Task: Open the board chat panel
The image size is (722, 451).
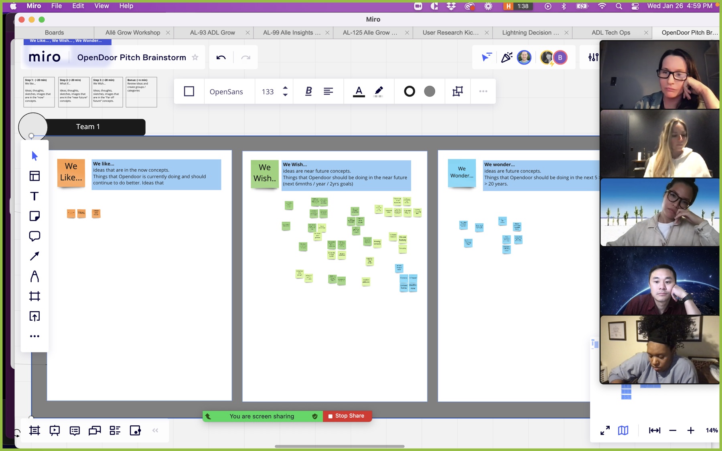Action: [95, 431]
